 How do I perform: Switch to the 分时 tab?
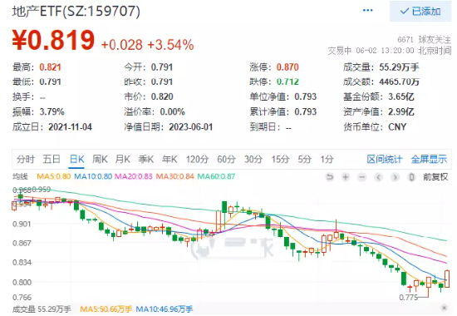point(26,160)
